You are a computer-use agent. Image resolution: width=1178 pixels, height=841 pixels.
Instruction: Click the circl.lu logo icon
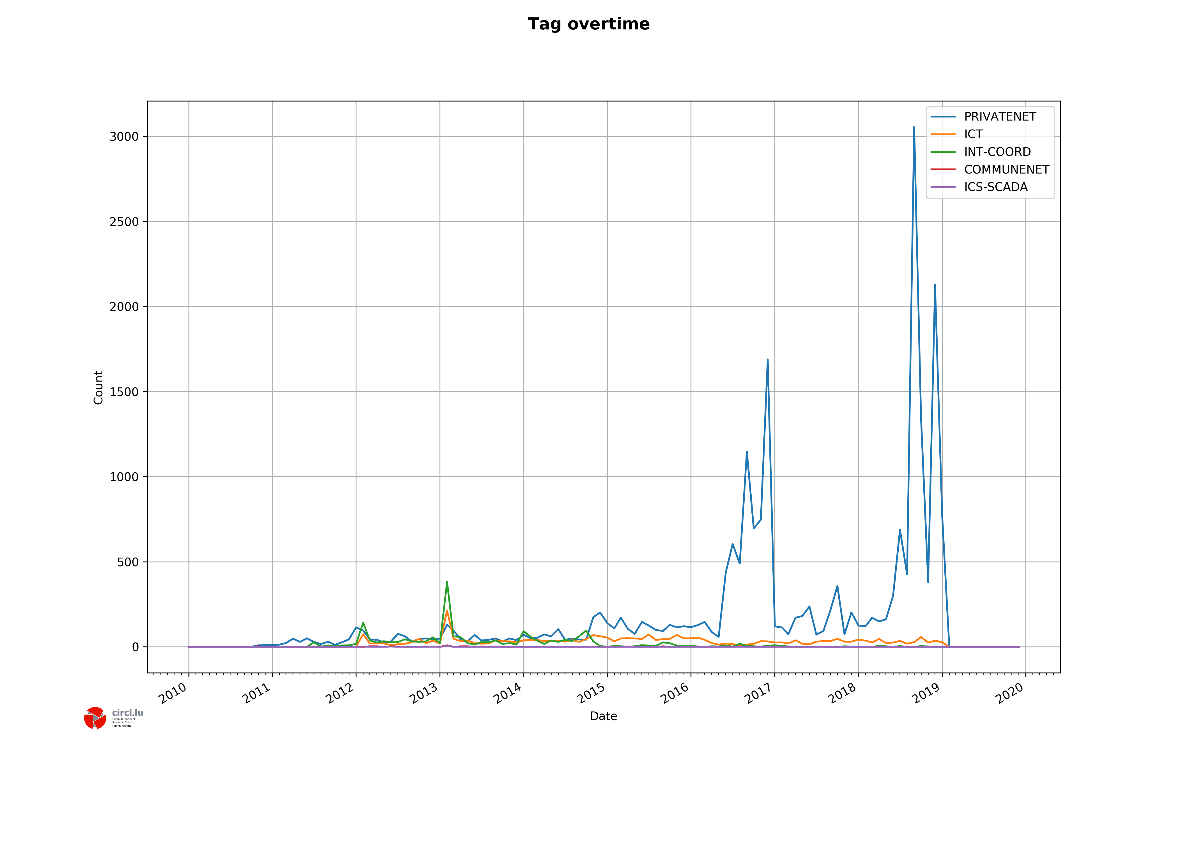pyautogui.click(x=95, y=718)
